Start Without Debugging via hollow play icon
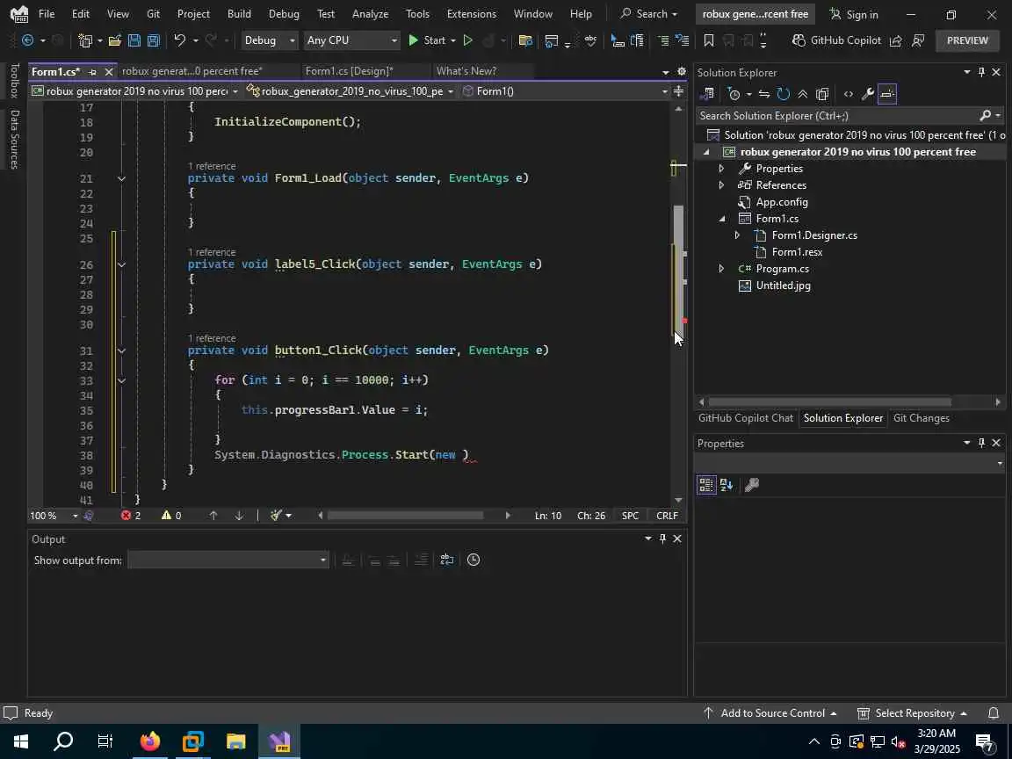 468,40
